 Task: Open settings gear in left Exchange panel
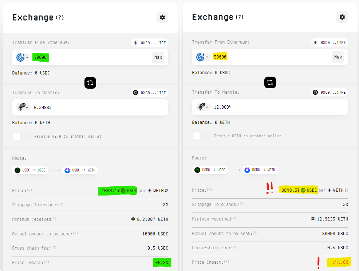pyautogui.click(x=162, y=17)
